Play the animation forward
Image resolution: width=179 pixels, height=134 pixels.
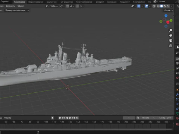pyautogui.click(x=70, y=118)
